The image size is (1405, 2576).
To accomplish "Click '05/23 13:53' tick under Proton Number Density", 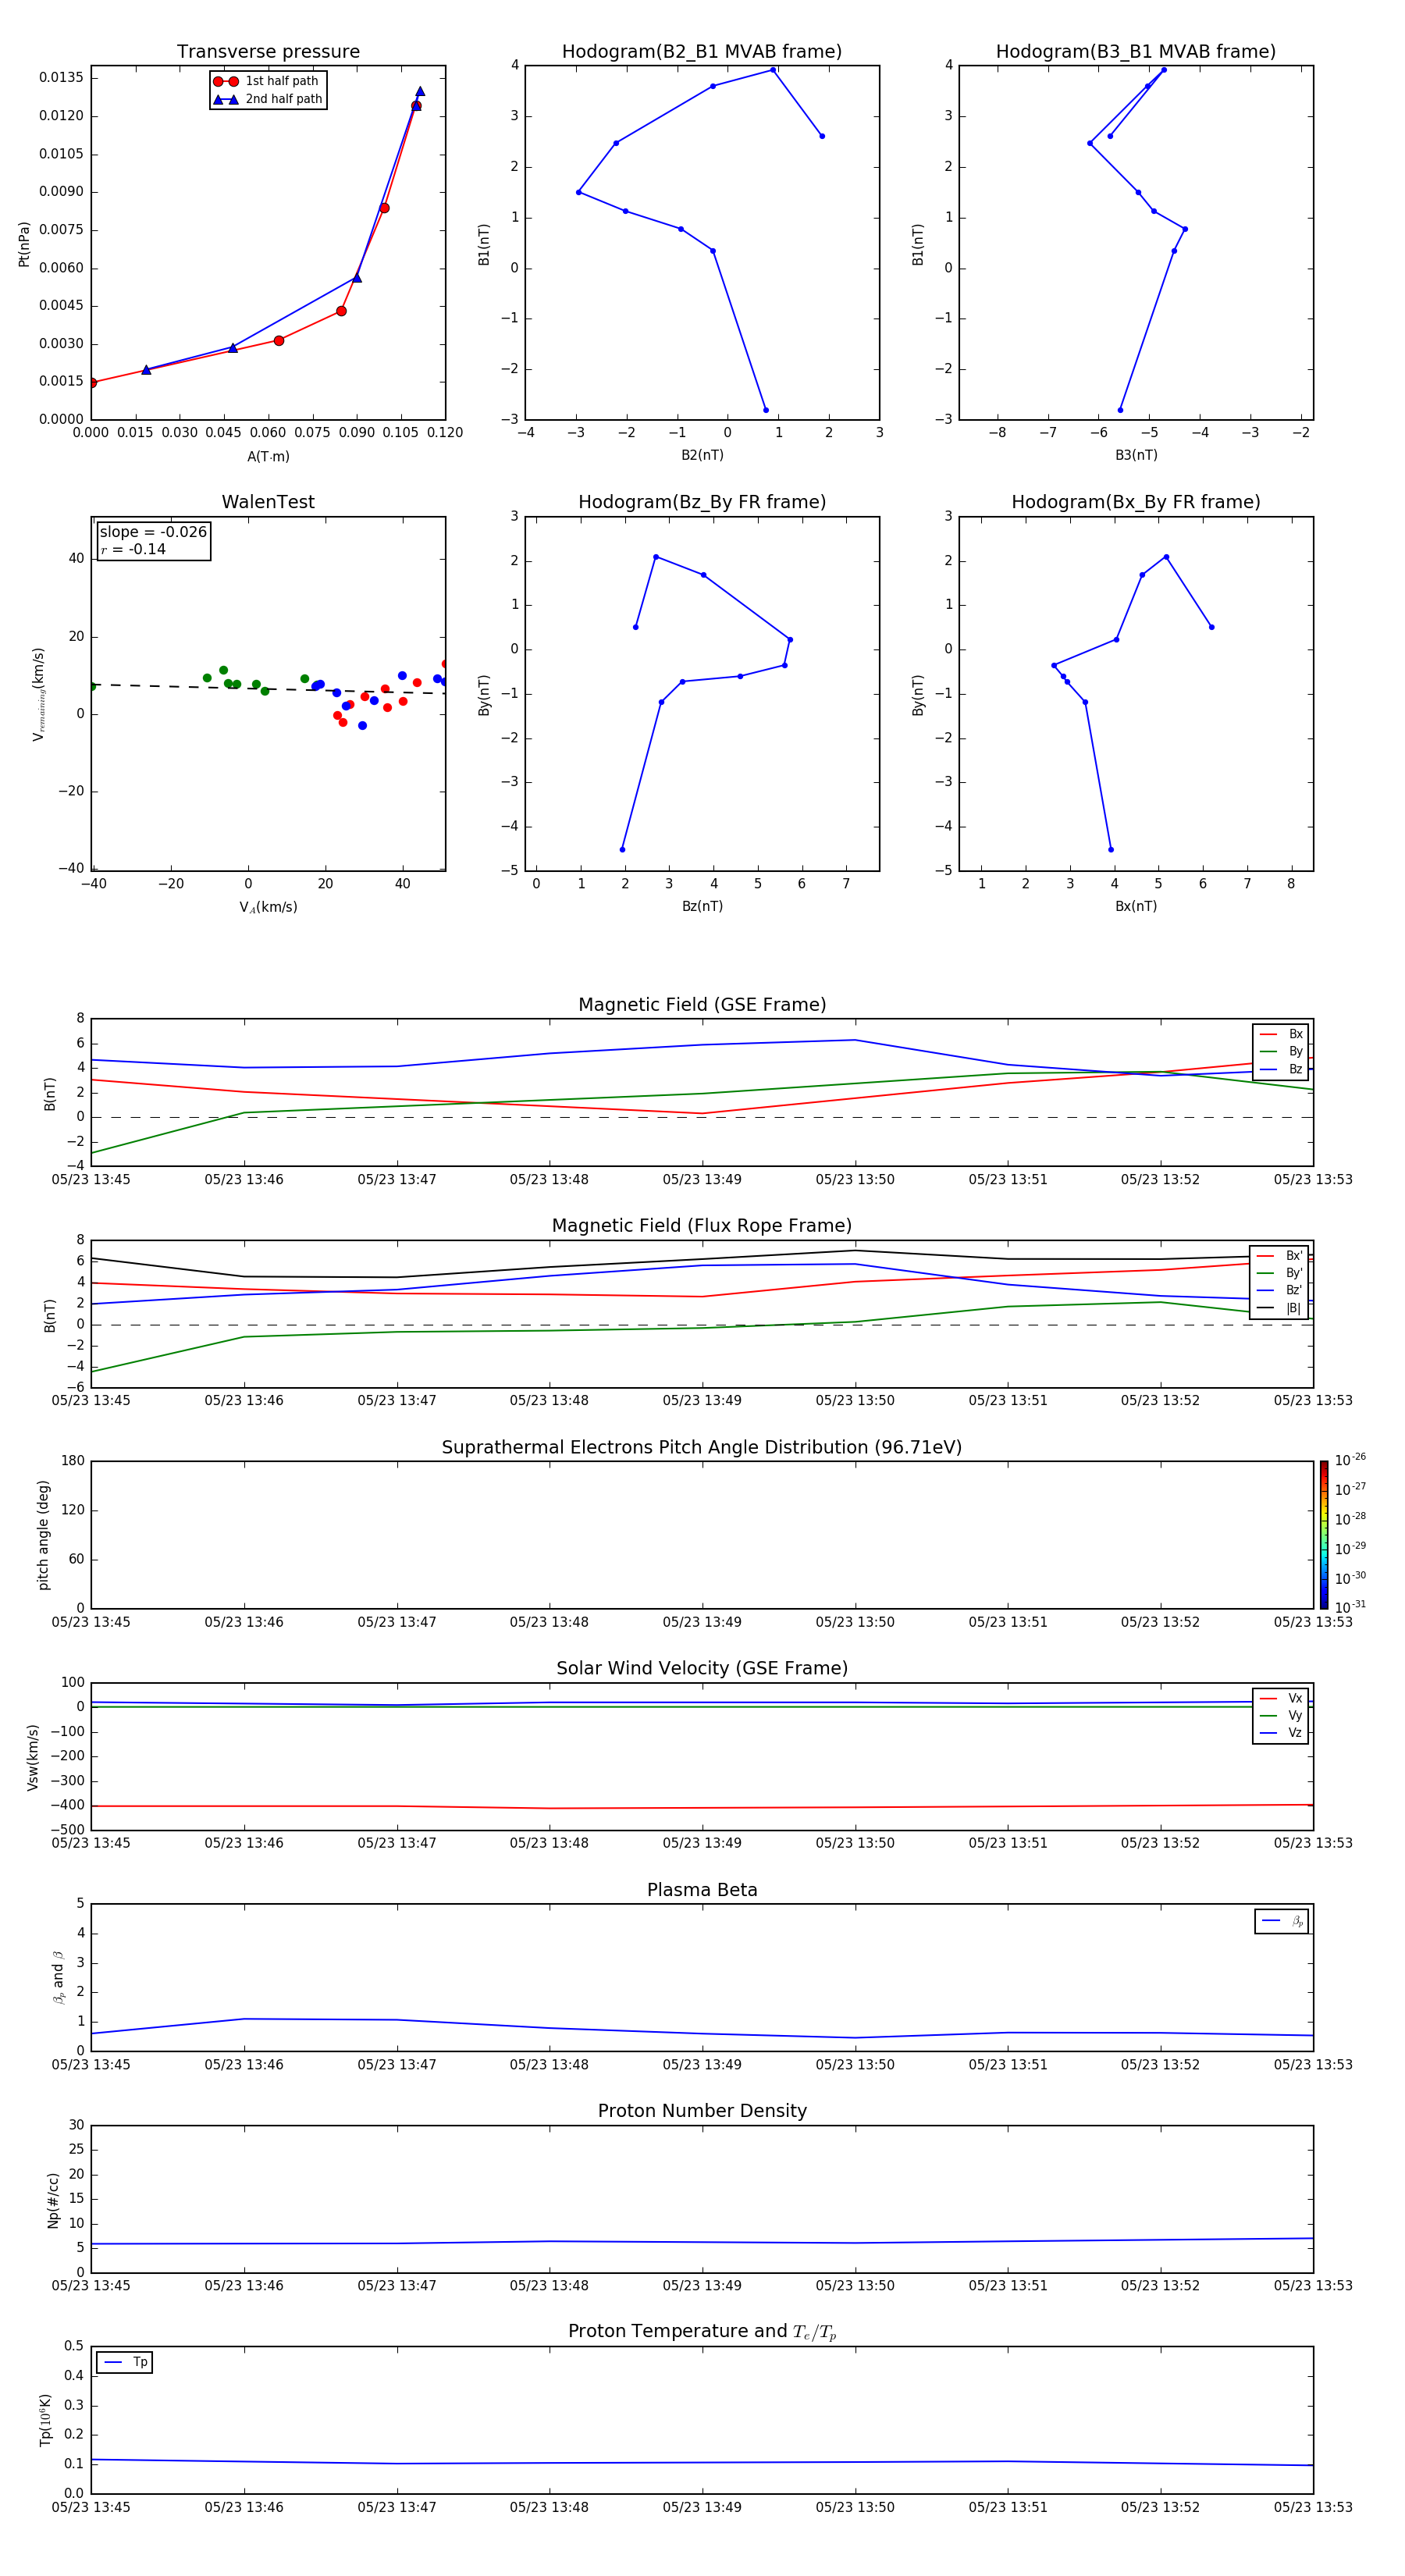I will (x=1313, y=2285).
